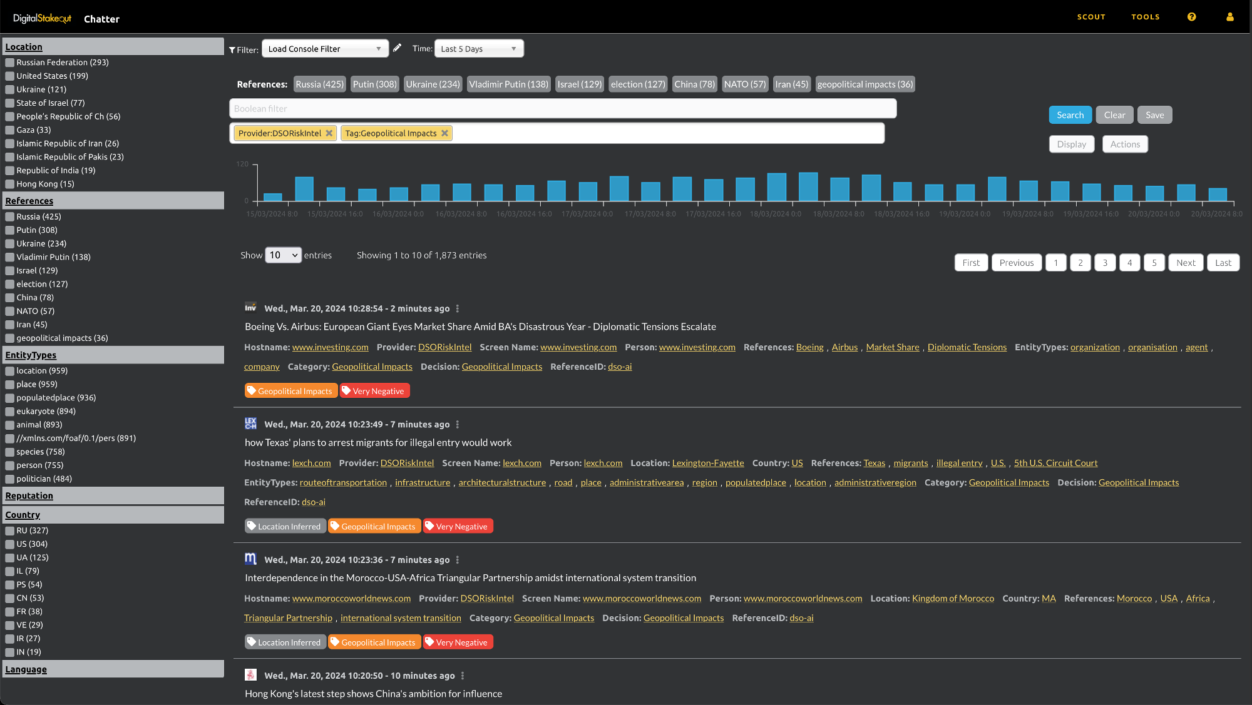Enable the politician entity type checkbox
The height and width of the screenshot is (705, 1252).
click(10, 479)
